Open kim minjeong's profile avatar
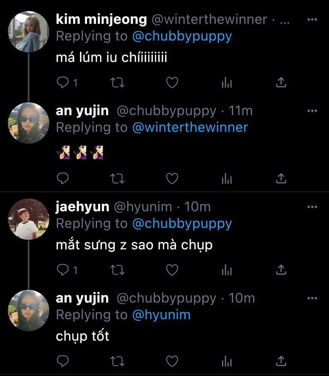 [29, 32]
